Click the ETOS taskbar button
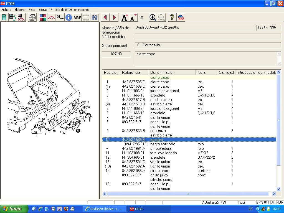 (x=149, y=209)
